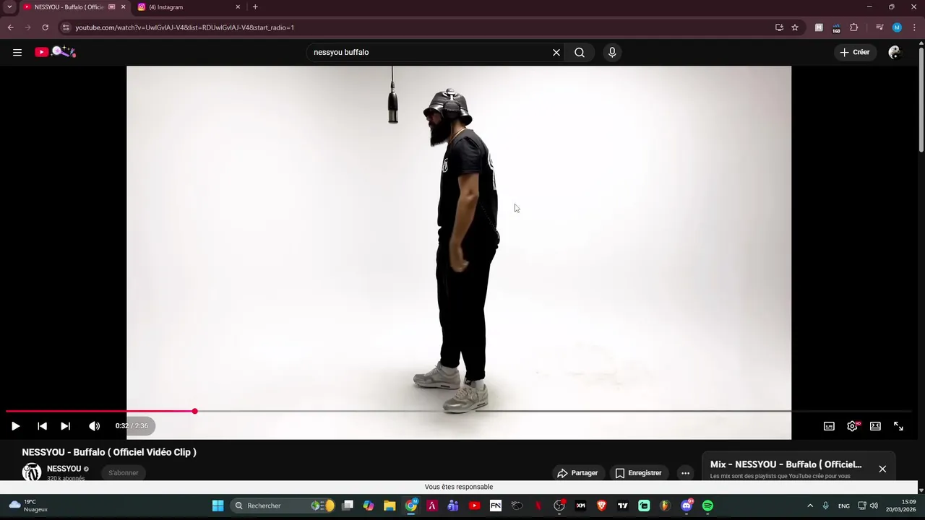Open the weather widget 19°C Nuageux
Screen dimensions: 925x520
coord(28,506)
